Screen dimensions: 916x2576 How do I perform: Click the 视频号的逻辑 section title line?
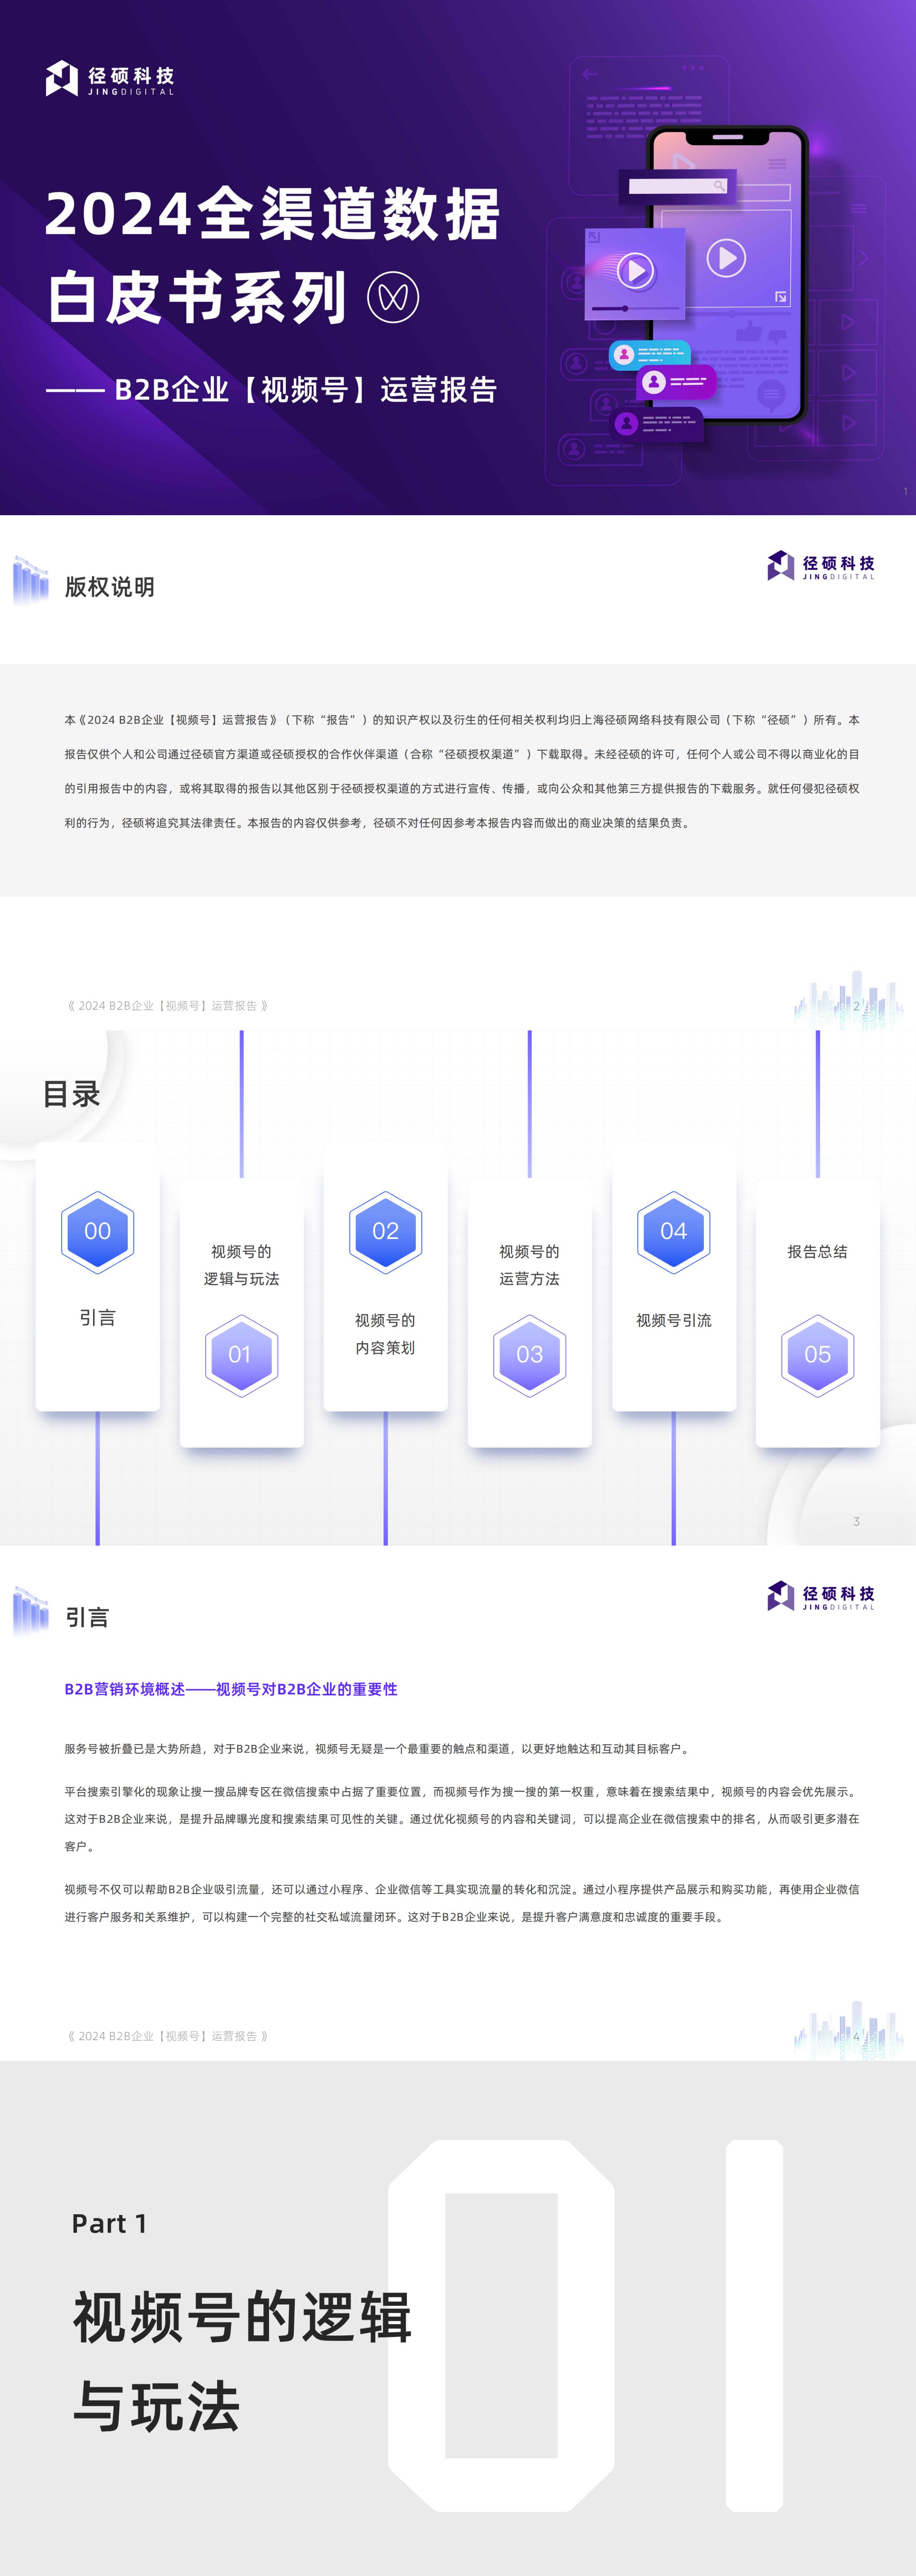point(242,2317)
